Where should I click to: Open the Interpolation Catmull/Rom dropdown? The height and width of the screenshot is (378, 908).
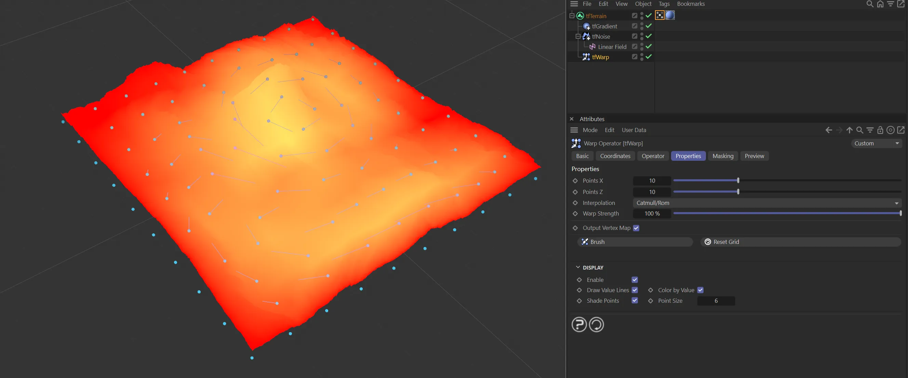767,203
